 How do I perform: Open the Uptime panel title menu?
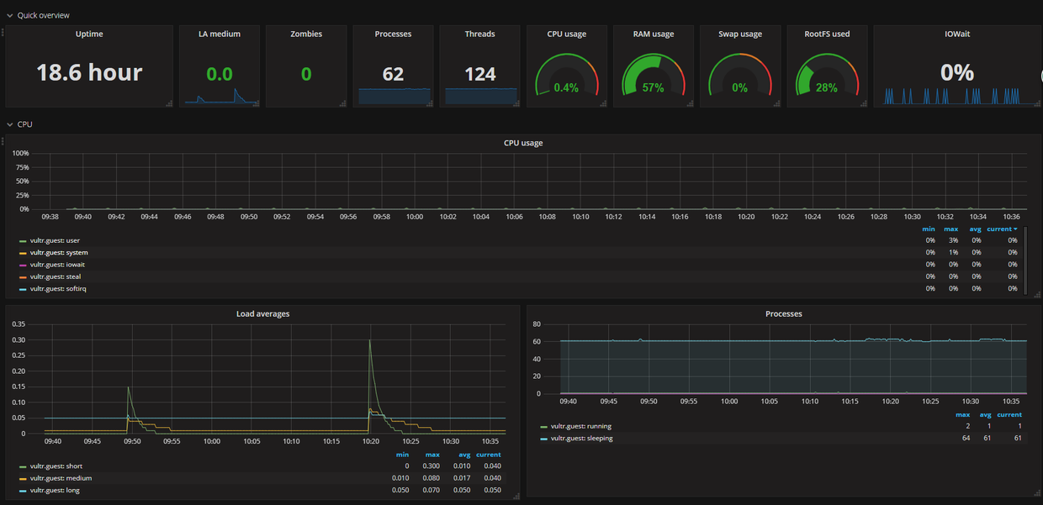pyautogui.click(x=89, y=34)
